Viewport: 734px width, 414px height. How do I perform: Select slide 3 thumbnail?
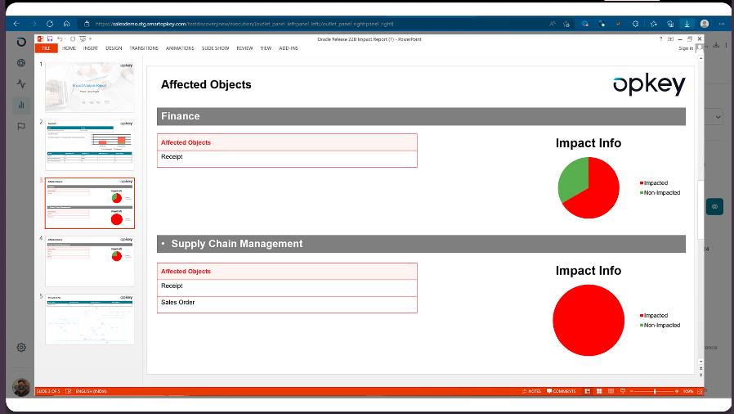pos(89,203)
